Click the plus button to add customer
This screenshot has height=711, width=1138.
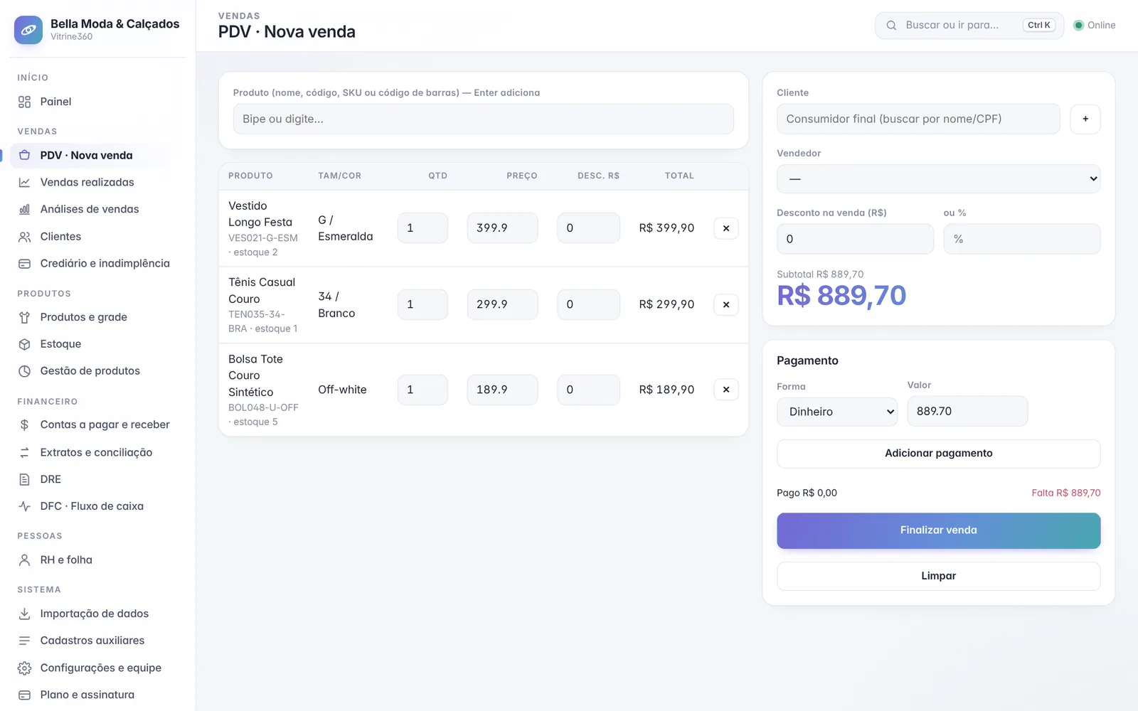point(1085,119)
